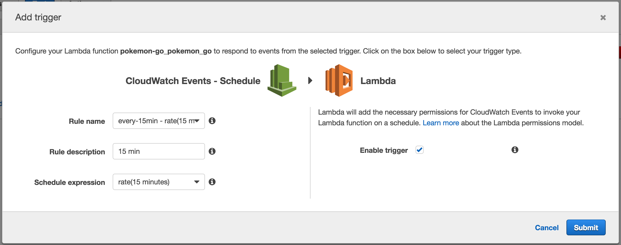Focus the Rule description text field
This screenshot has width=621, height=245.
(x=159, y=151)
